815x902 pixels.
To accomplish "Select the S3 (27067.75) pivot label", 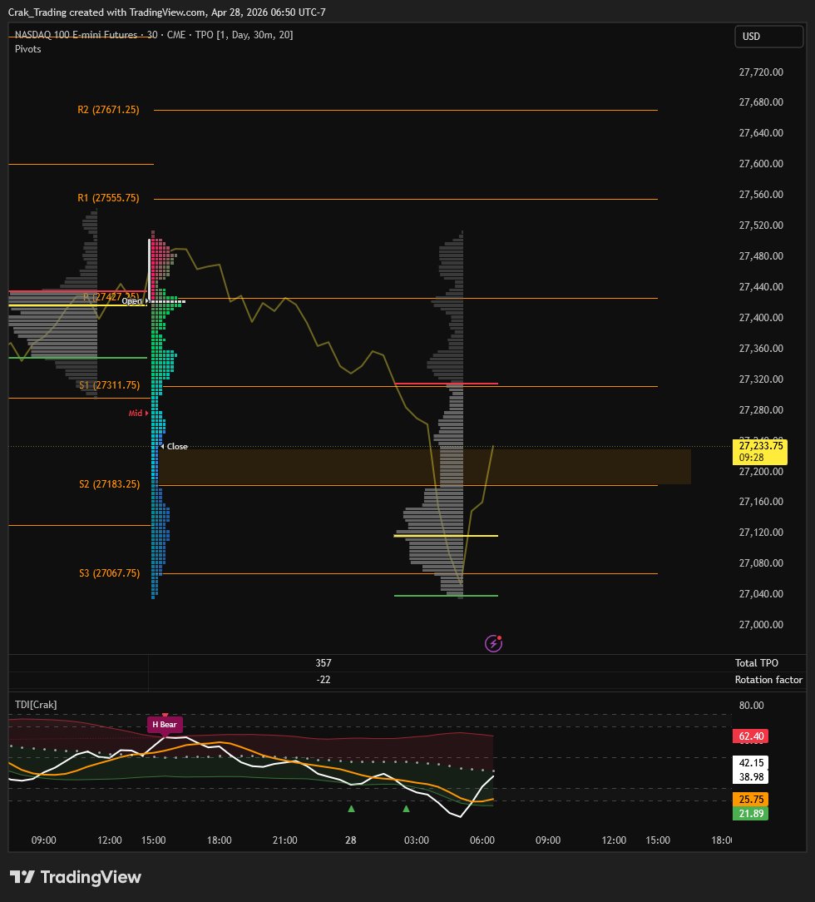I will pos(109,573).
